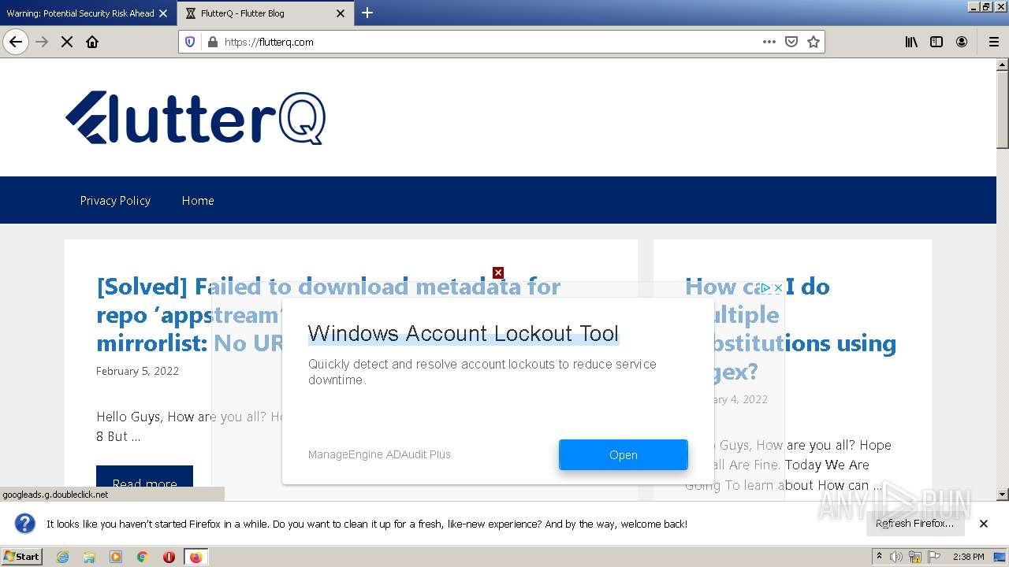Save page to Pocket
This screenshot has width=1009, height=567.
point(791,42)
